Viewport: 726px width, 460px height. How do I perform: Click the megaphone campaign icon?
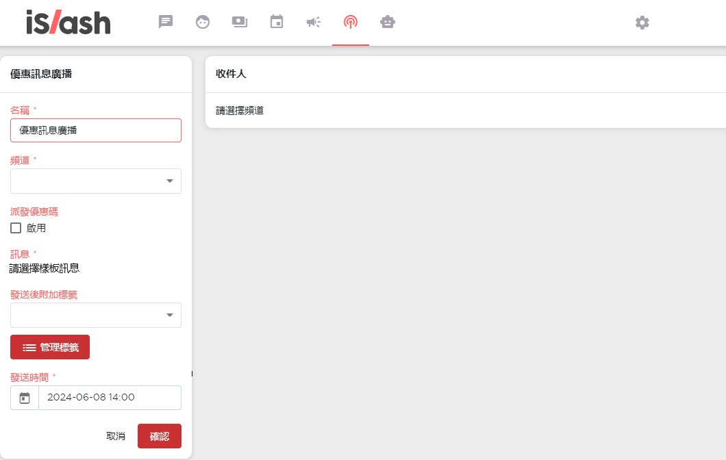click(x=314, y=22)
